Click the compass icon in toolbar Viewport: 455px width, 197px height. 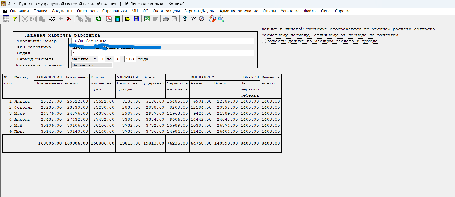(202, 19)
